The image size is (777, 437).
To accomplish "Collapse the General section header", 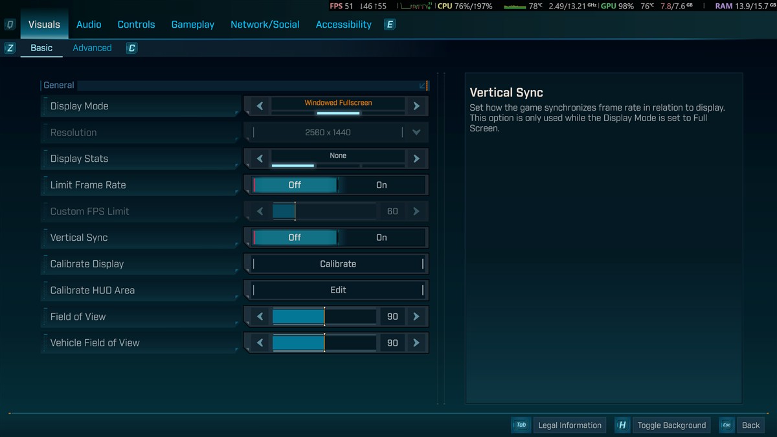I will [422, 85].
